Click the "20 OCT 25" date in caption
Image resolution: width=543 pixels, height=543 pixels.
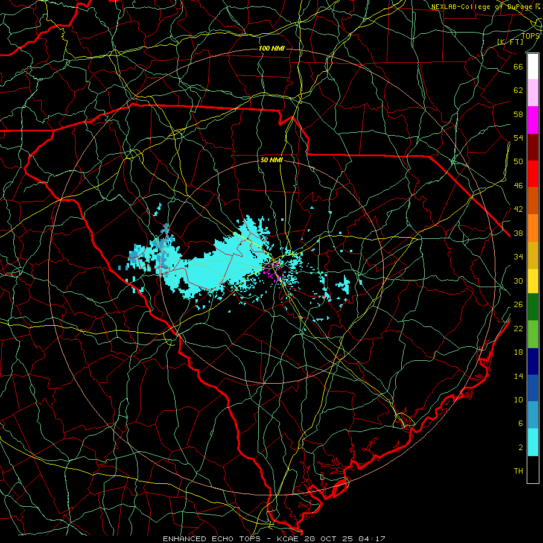(x=328, y=539)
